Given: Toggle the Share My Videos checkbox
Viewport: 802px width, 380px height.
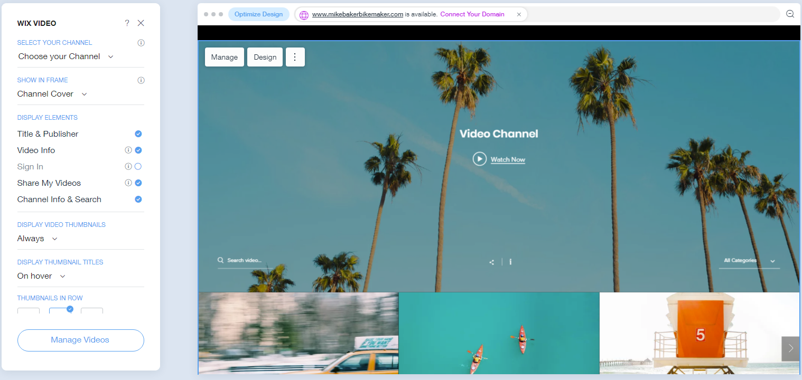Looking at the screenshot, I should (x=138, y=183).
